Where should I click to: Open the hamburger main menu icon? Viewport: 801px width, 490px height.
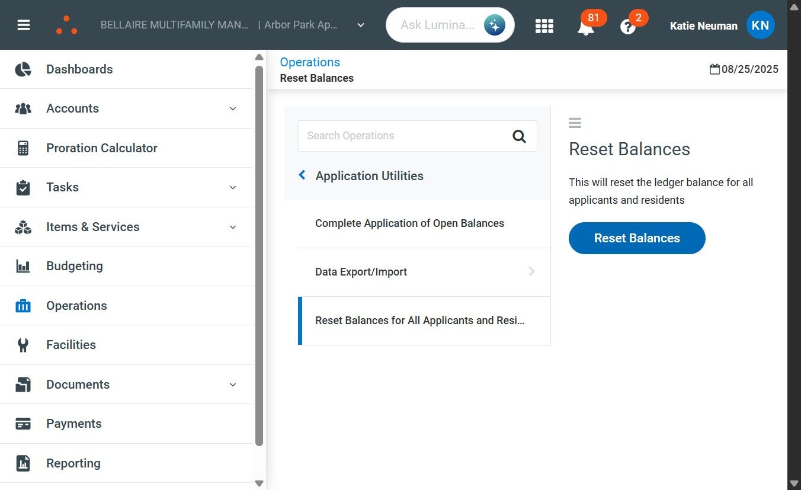24,25
